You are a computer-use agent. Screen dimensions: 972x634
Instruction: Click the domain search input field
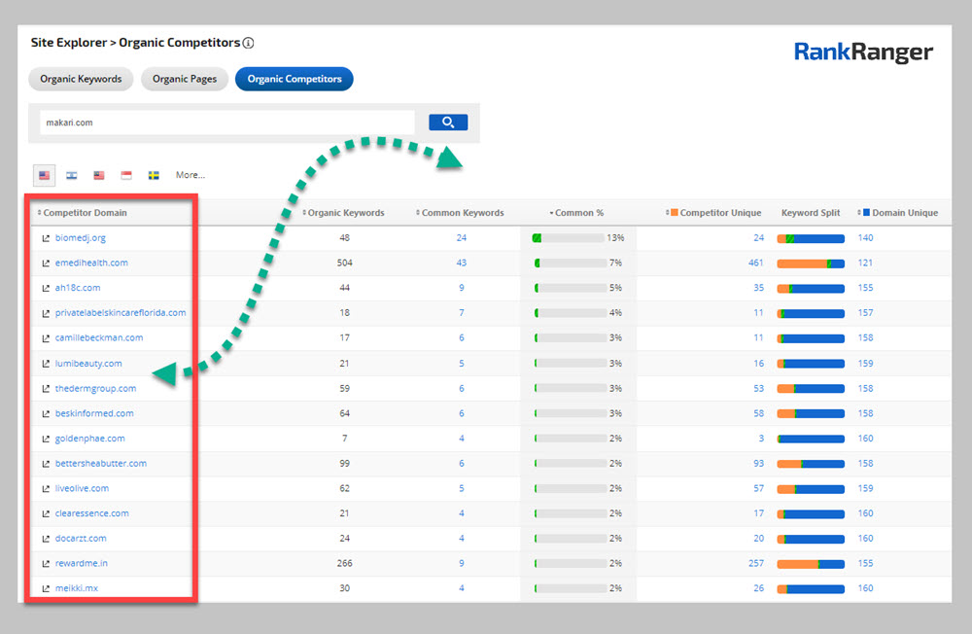[227, 123]
